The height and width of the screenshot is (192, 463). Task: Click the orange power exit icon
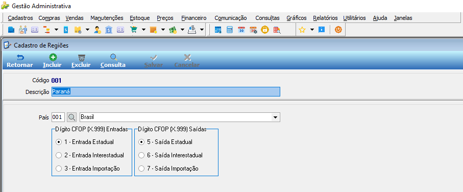[338, 30]
